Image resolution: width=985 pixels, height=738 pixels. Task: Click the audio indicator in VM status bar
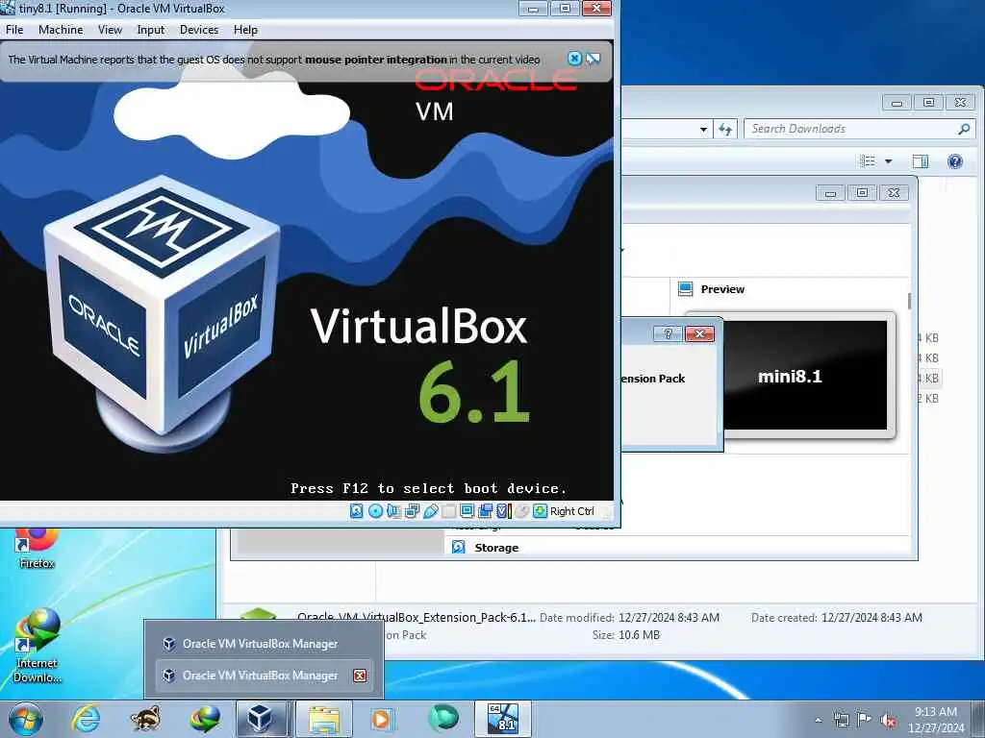[x=393, y=511]
